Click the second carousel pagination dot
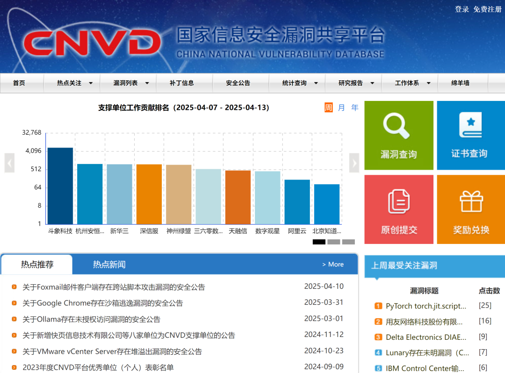 pyautogui.click(x=334, y=242)
